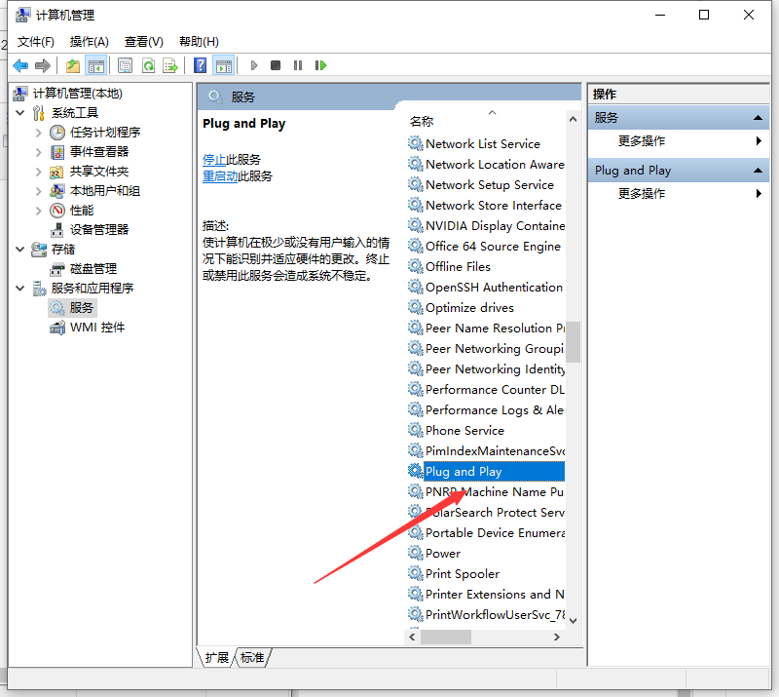
Task: Click the Stop Service square icon
Action: click(x=276, y=65)
